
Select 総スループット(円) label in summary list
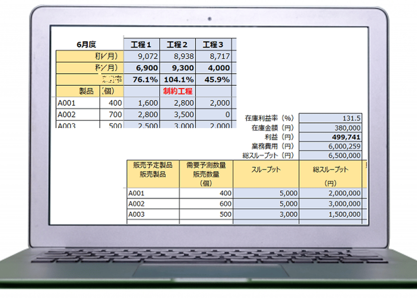(268, 155)
